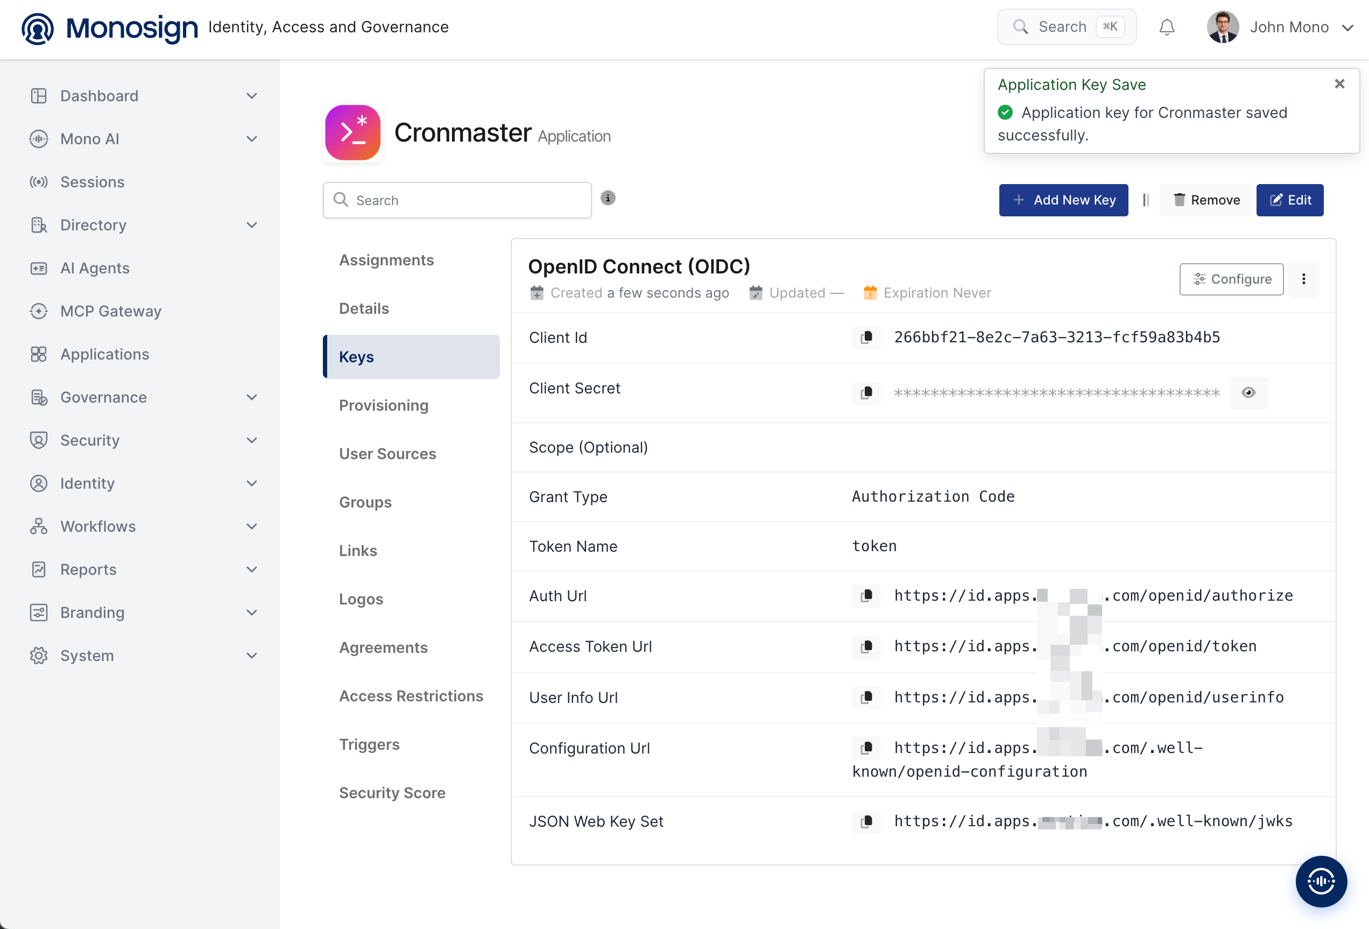Open the Access Restrictions tab
This screenshot has width=1369, height=929.
(x=411, y=696)
